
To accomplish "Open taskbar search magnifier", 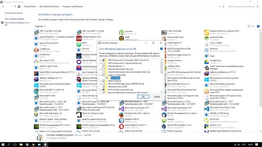I will click(9, 145).
